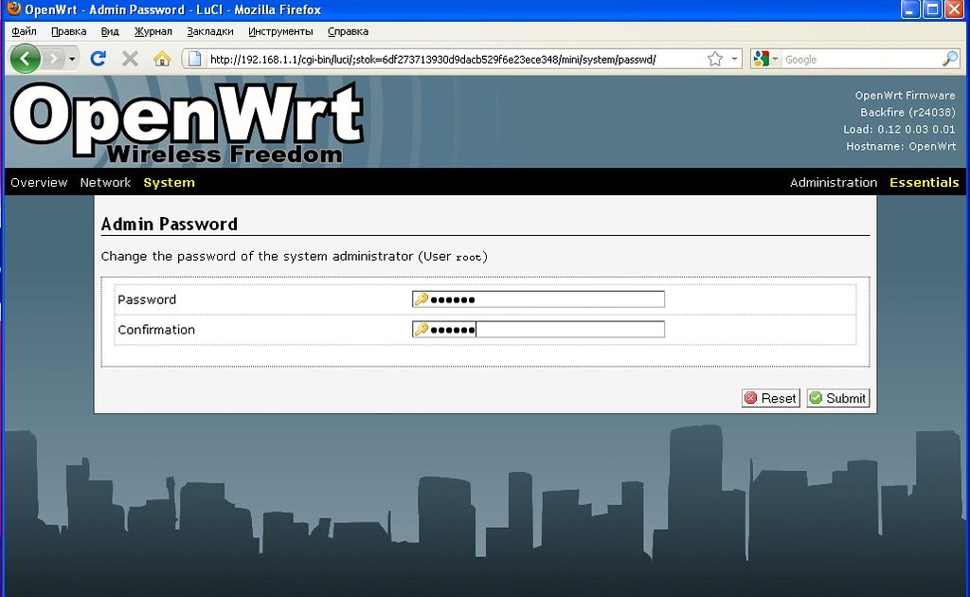This screenshot has width=970, height=597.
Task: Go back with the green Back arrow
Action: coord(26,59)
